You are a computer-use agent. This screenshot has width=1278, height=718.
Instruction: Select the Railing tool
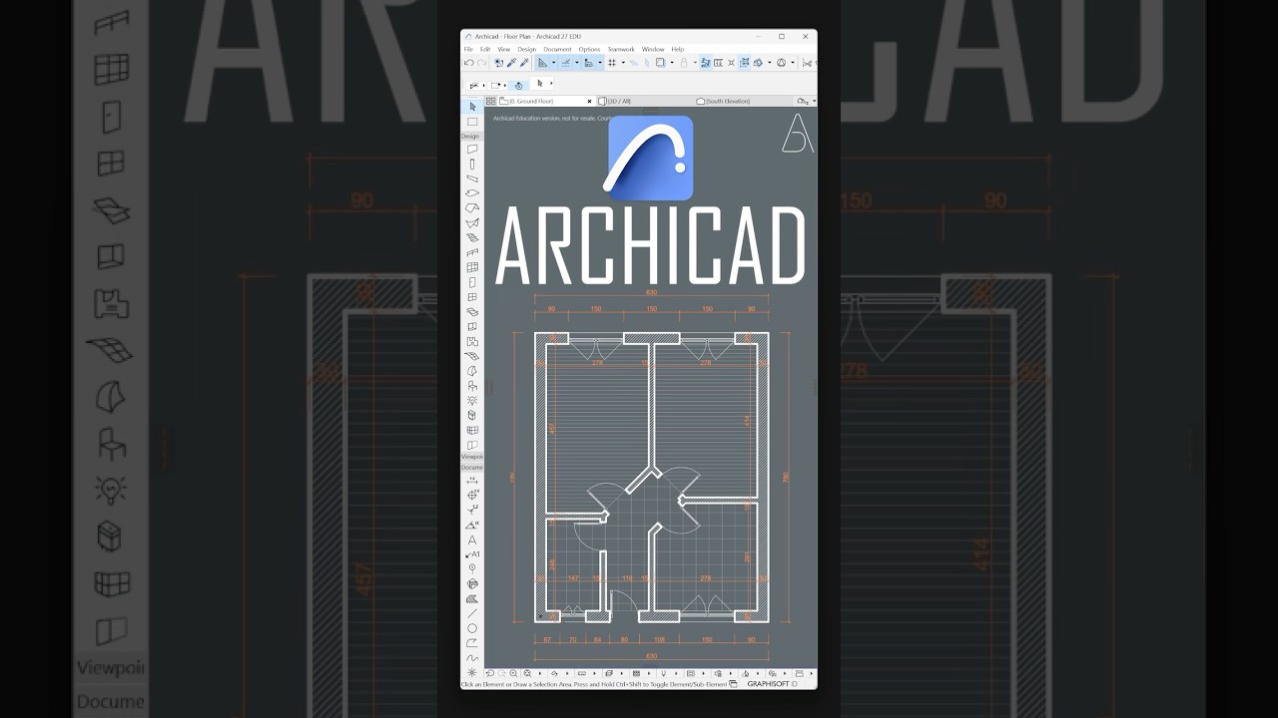tap(472, 252)
